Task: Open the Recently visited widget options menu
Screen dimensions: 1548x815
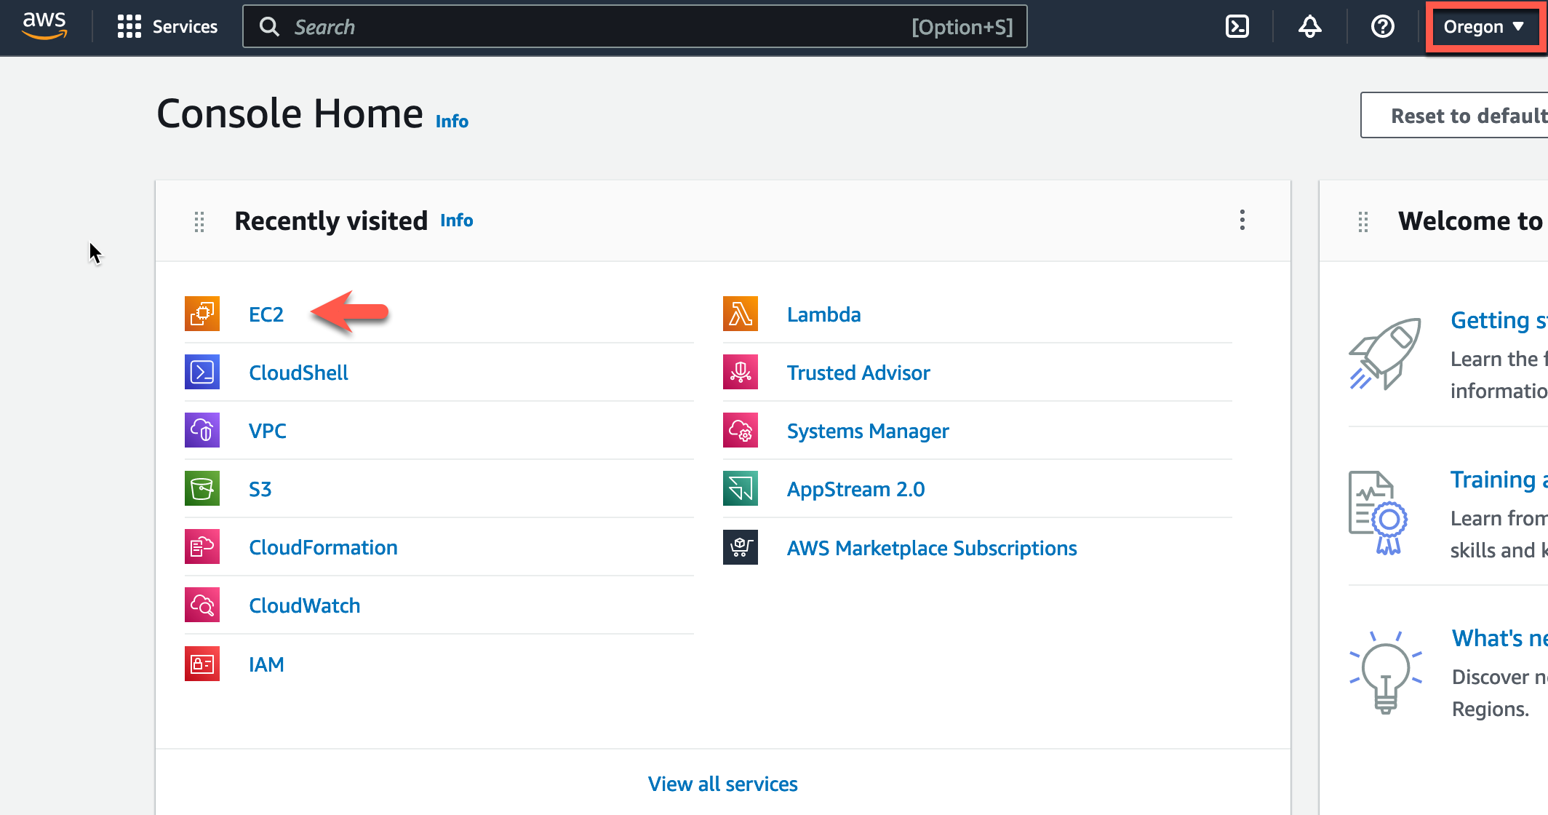Action: pos(1242,220)
